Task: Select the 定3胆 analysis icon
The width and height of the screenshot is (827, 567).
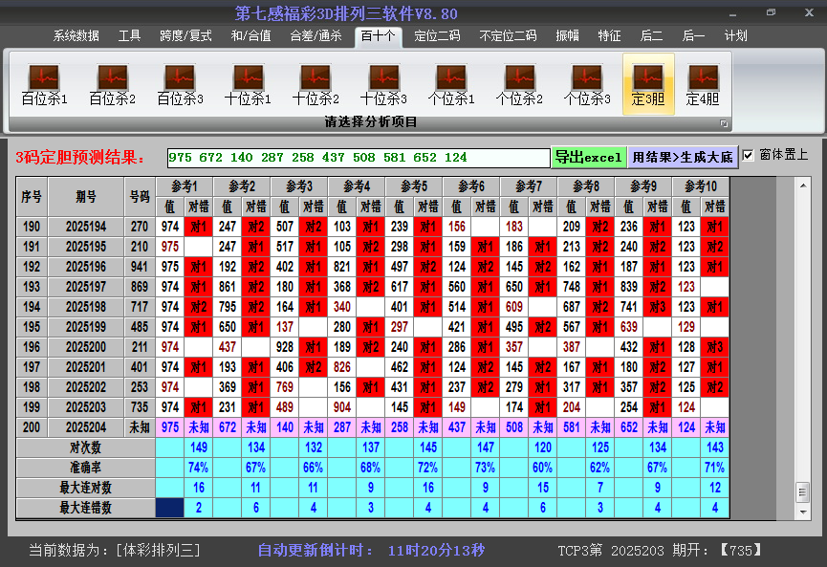Action: click(648, 84)
